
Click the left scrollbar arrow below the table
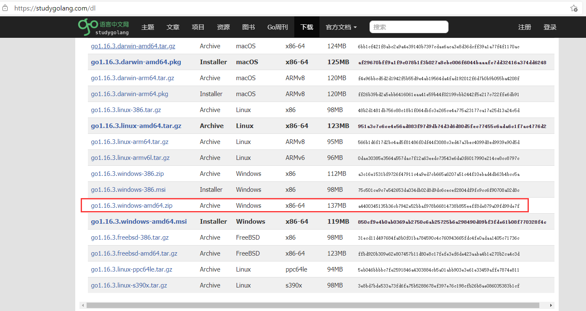tap(82, 305)
